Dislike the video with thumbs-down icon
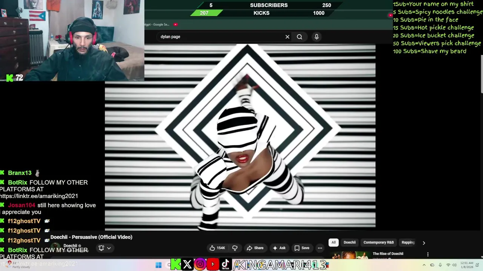Image resolution: width=483 pixels, height=271 pixels. click(235, 248)
